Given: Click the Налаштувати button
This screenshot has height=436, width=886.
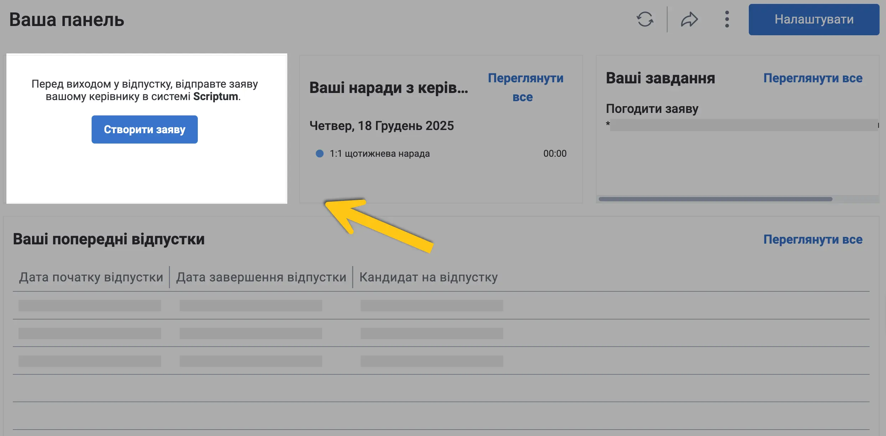Looking at the screenshot, I should tap(814, 19).
